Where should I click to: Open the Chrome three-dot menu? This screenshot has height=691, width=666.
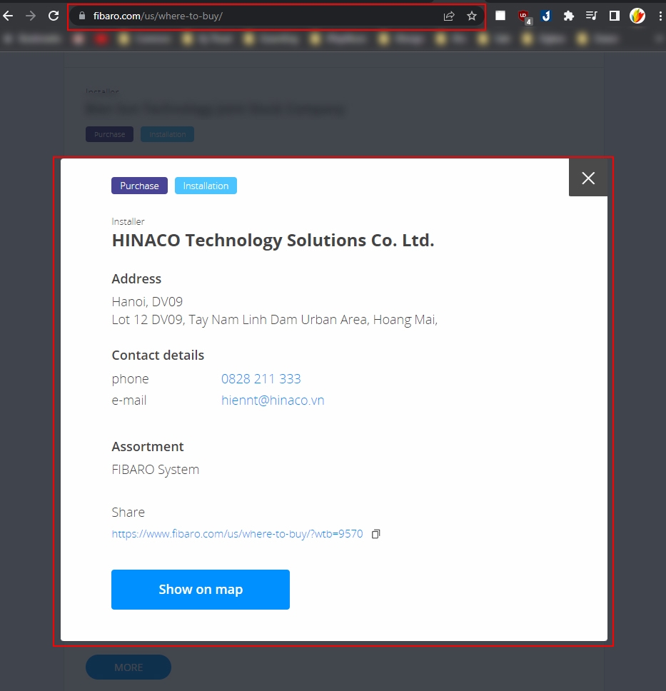660,16
